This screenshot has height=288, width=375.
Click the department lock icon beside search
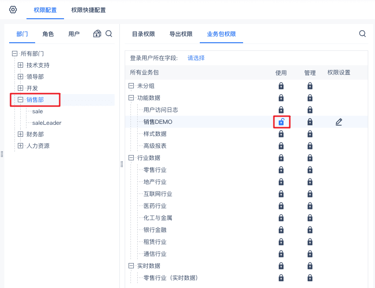97,34
